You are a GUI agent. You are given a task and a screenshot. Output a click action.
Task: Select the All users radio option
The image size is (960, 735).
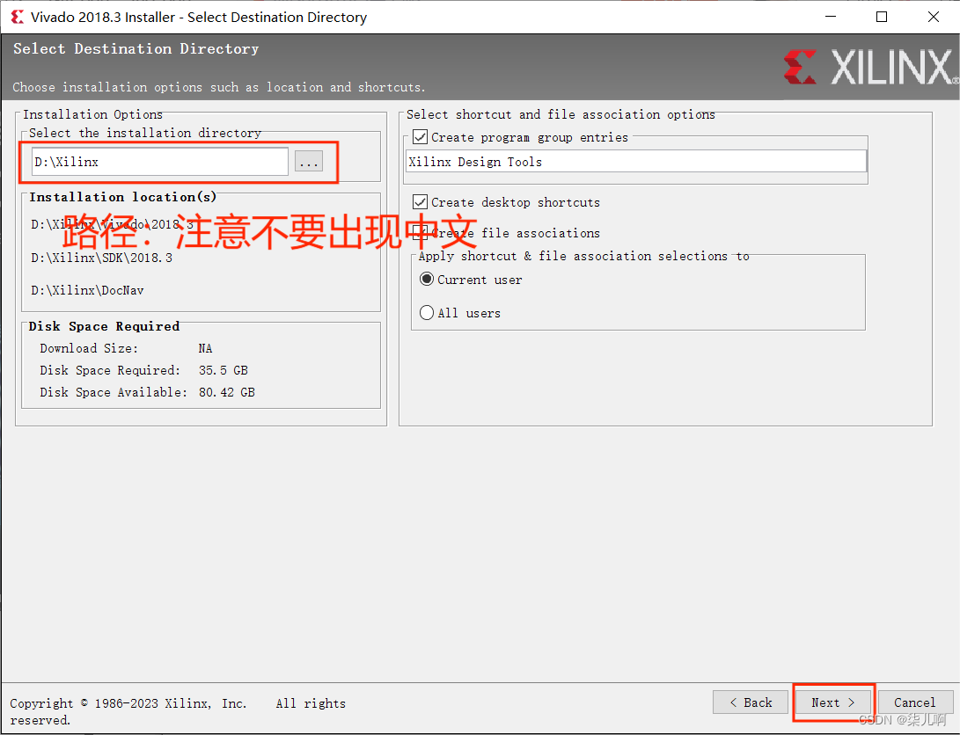[427, 312]
